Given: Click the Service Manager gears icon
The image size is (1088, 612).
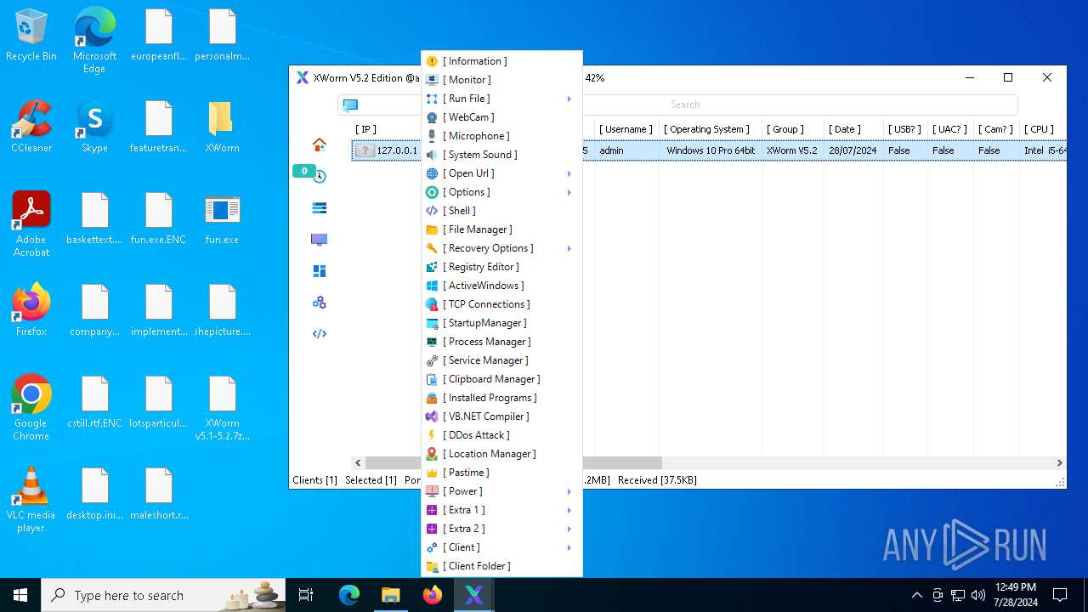Looking at the screenshot, I should click(432, 360).
